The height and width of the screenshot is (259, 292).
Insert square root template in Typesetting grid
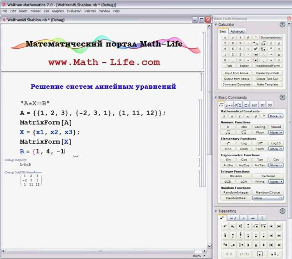pos(255,226)
